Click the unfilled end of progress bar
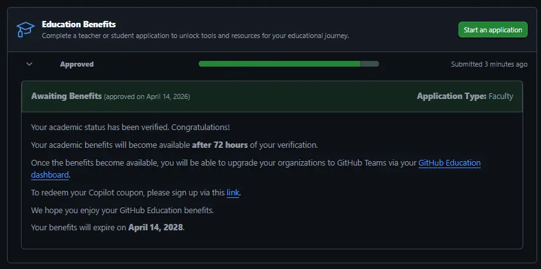Image resolution: width=541 pixels, height=269 pixels. tap(370, 64)
